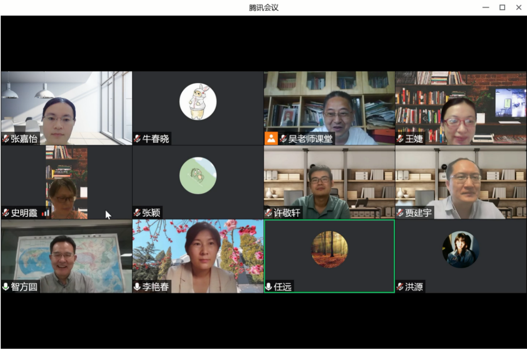Click the active microphone icon beside 智方圆
The width and height of the screenshot is (527, 349).
click(6, 287)
